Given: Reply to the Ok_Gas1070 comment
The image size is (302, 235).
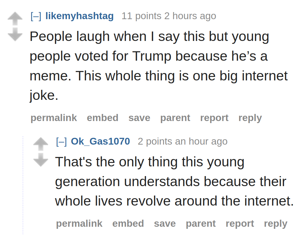Looking at the screenshot, I should (275, 224).
